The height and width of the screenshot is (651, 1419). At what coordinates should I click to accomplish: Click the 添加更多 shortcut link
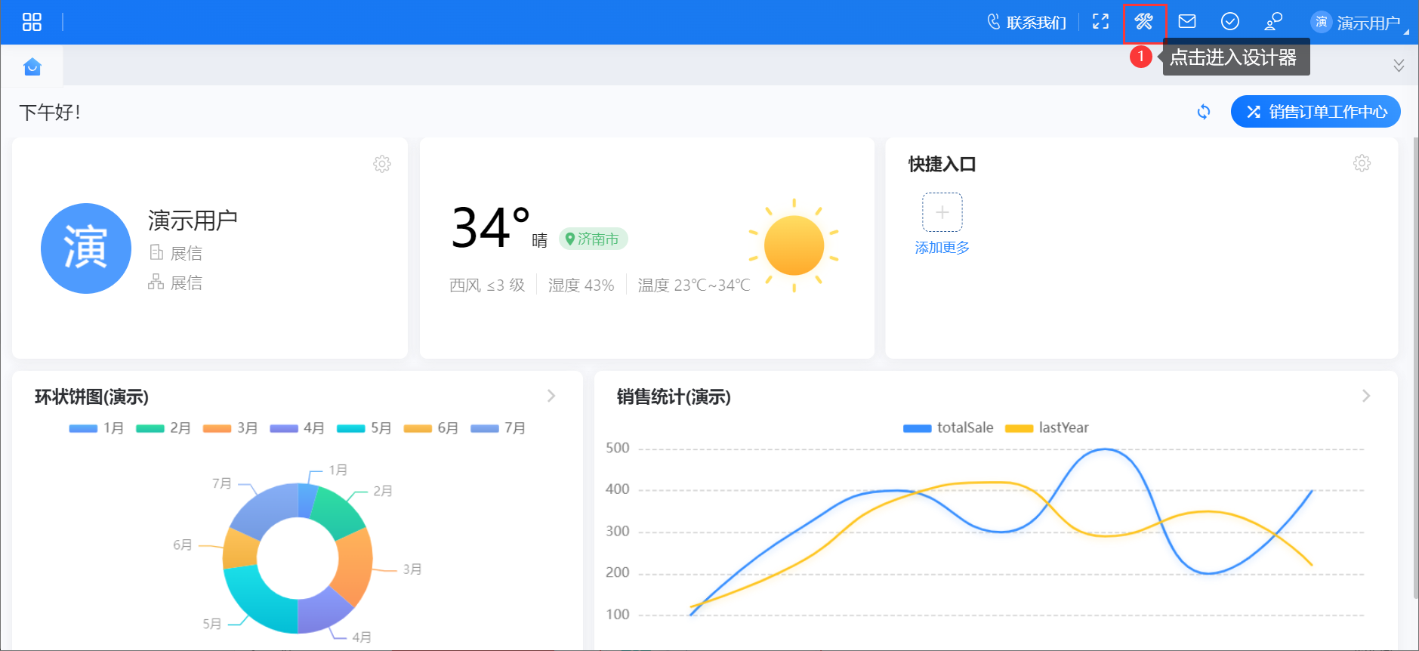[x=942, y=248]
